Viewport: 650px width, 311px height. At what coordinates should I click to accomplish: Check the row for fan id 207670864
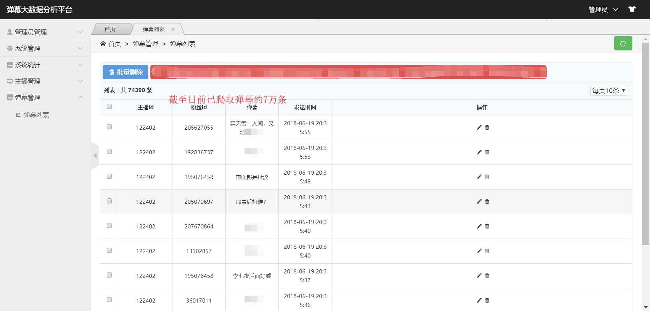click(109, 226)
